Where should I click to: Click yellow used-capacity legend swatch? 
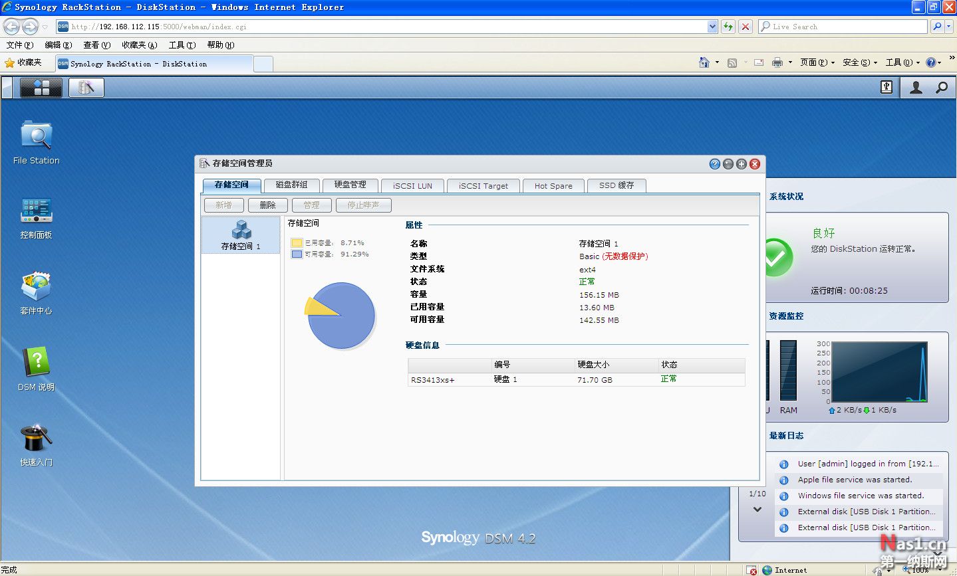[297, 242]
